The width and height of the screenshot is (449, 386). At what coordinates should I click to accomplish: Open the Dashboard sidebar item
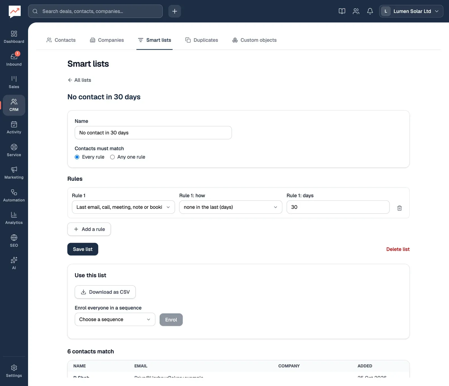pyautogui.click(x=14, y=37)
